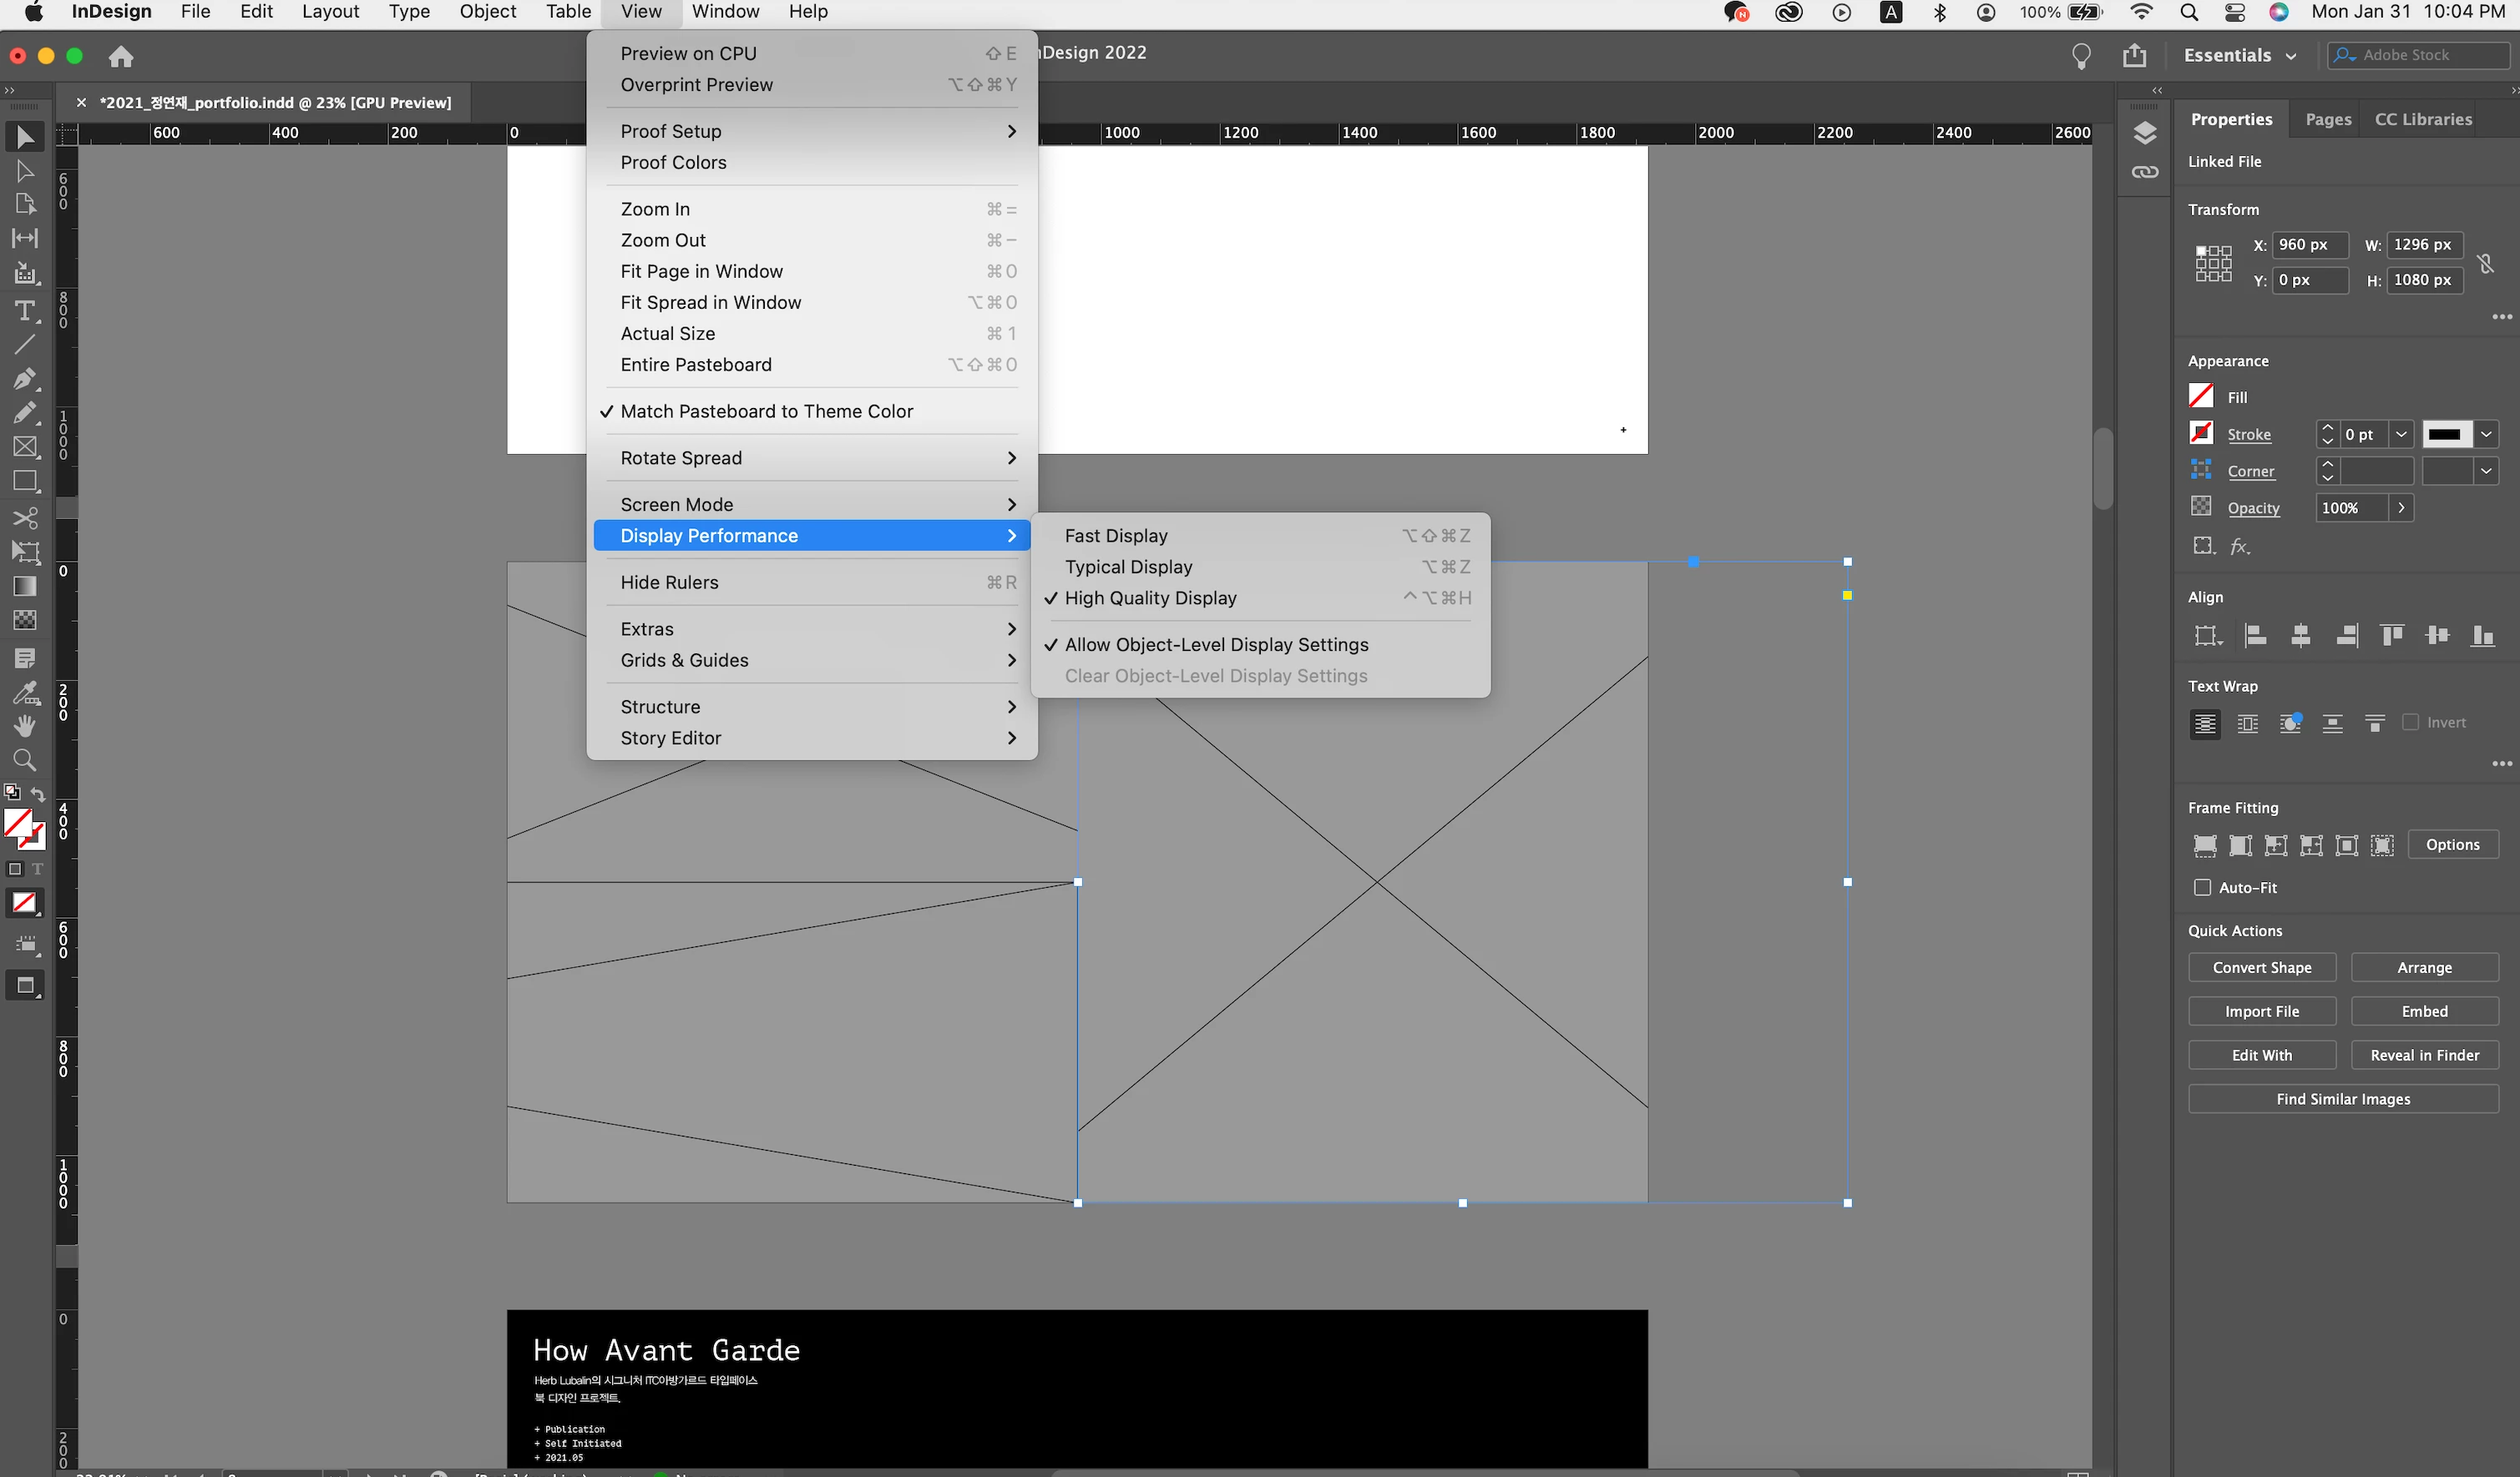Select the Scissors tool
The height and width of the screenshot is (1477, 2520).
pos(25,517)
